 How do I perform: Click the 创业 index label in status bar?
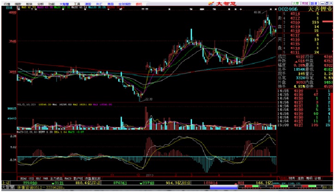186,183
